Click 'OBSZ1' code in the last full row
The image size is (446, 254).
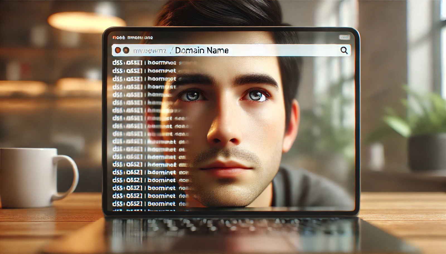click(134, 204)
